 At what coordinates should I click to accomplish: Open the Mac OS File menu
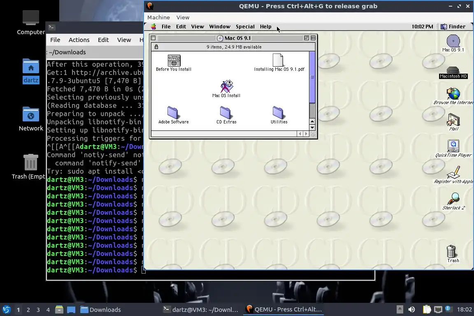166,27
